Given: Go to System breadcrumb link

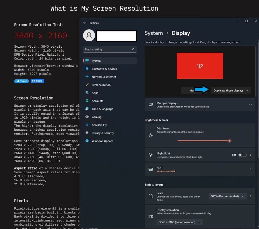Looking at the screenshot, I should 154,33.
